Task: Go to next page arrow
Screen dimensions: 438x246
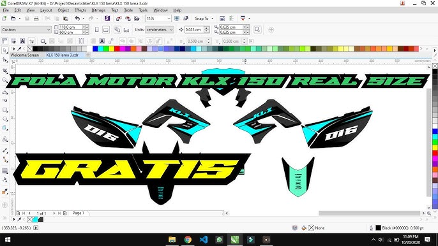Action: [54, 213]
